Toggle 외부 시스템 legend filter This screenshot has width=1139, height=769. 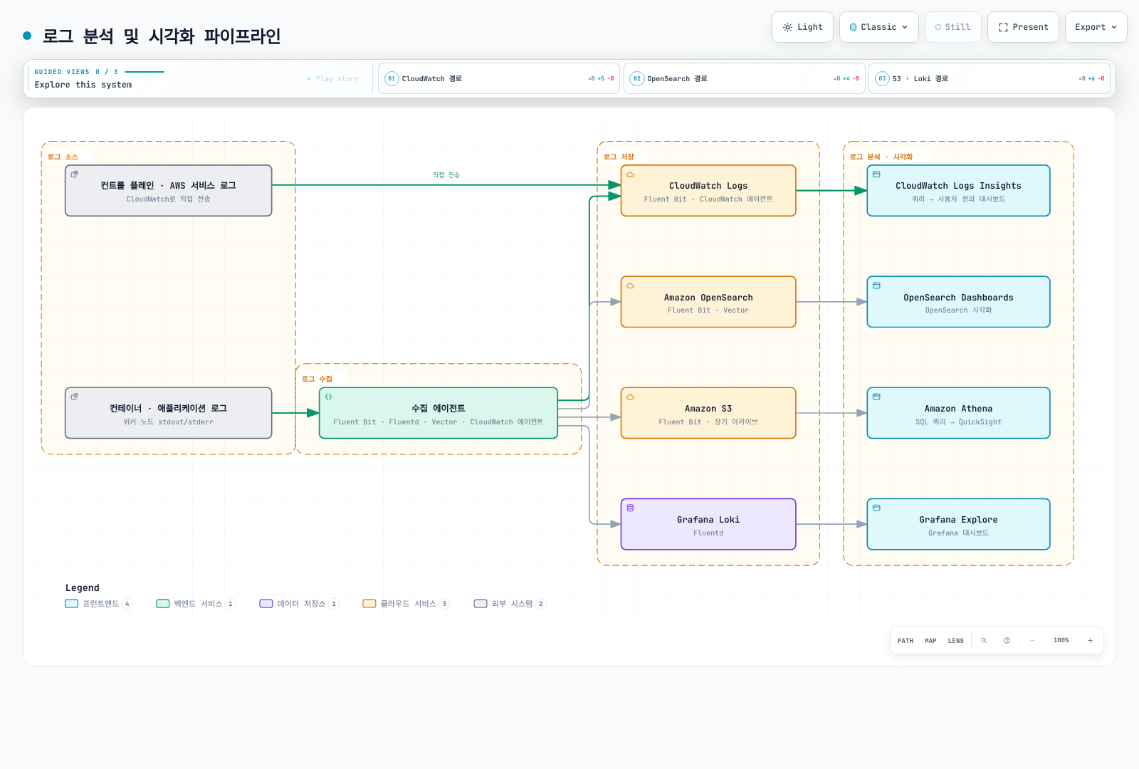(510, 604)
